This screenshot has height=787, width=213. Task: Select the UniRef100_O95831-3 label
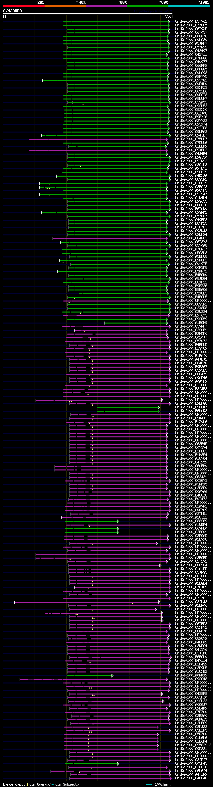(x=193, y=745)
